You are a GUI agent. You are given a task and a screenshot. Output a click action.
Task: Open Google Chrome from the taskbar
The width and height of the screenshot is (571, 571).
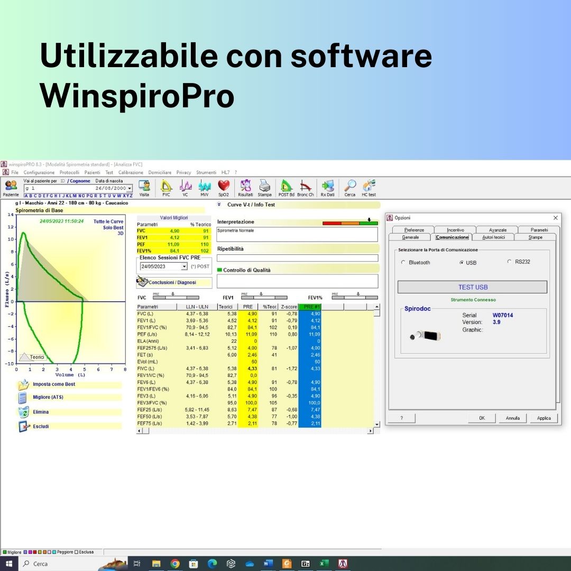(x=175, y=564)
